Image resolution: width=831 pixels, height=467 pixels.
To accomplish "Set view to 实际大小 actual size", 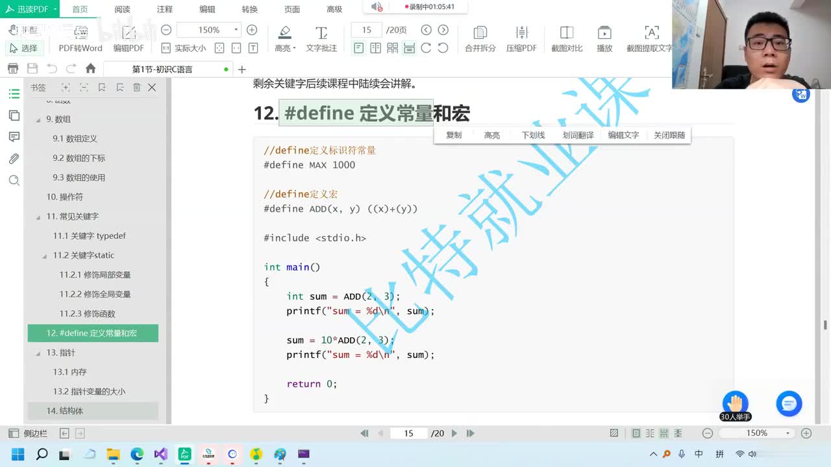I will point(184,48).
